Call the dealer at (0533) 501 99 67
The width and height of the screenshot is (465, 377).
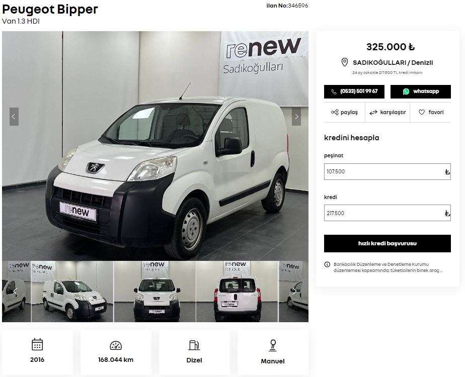(354, 91)
